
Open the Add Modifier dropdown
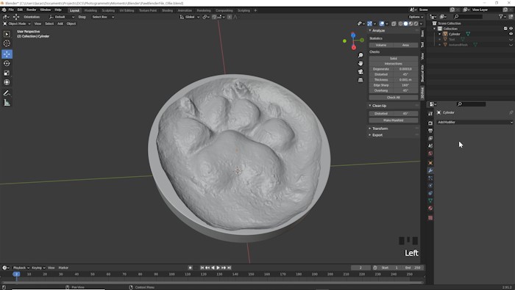pyautogui.click(x=475, y=122)
